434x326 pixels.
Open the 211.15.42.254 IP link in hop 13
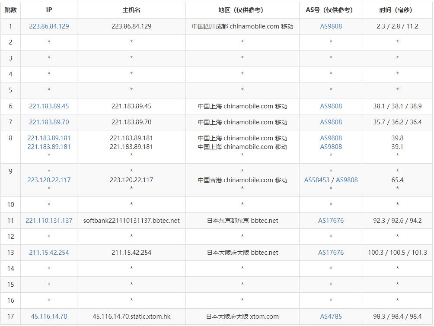click(49, 253)
